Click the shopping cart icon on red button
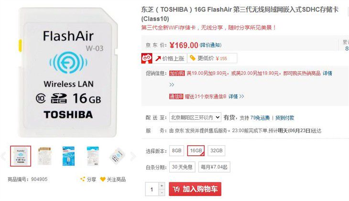The image size is (349, 201). 176,189
